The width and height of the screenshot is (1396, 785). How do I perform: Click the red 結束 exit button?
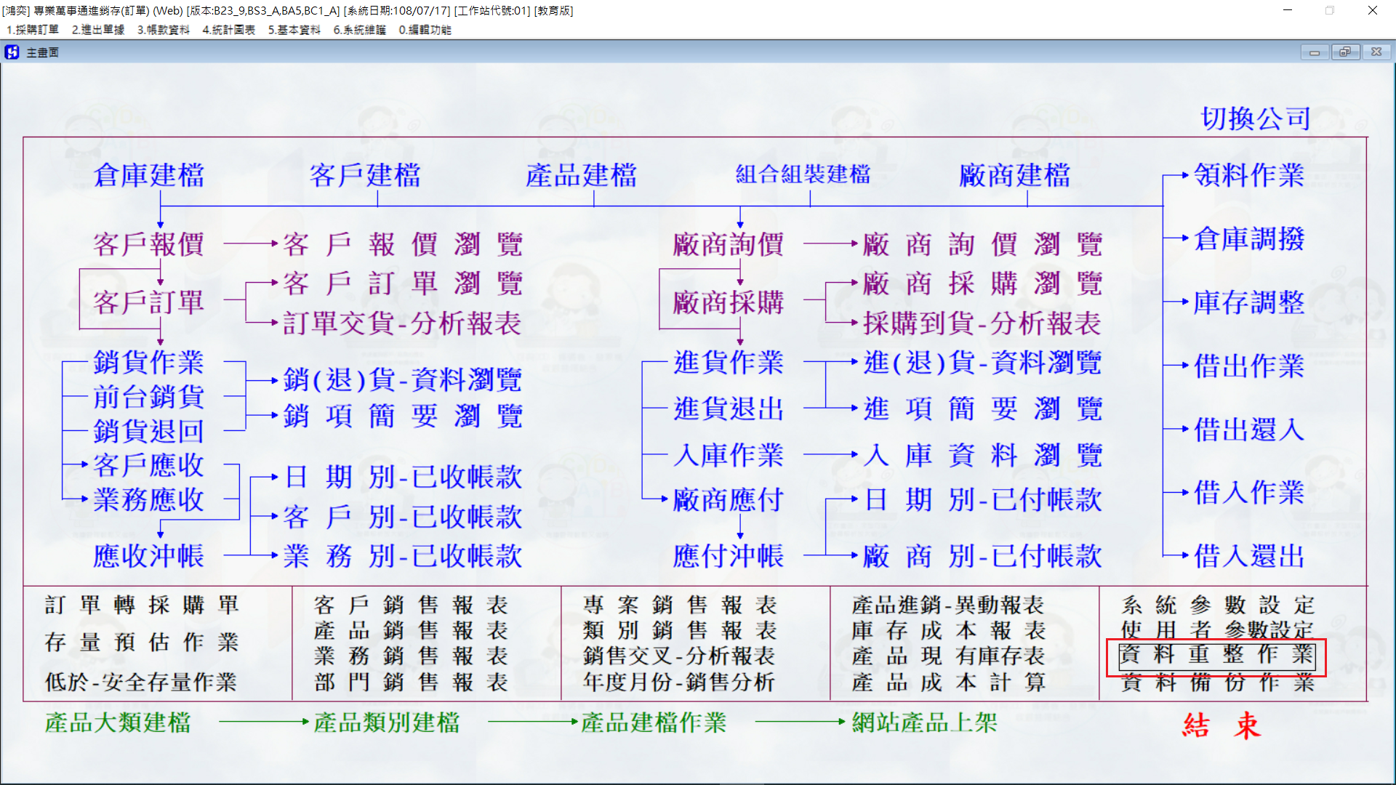[x=1221, y=725]
